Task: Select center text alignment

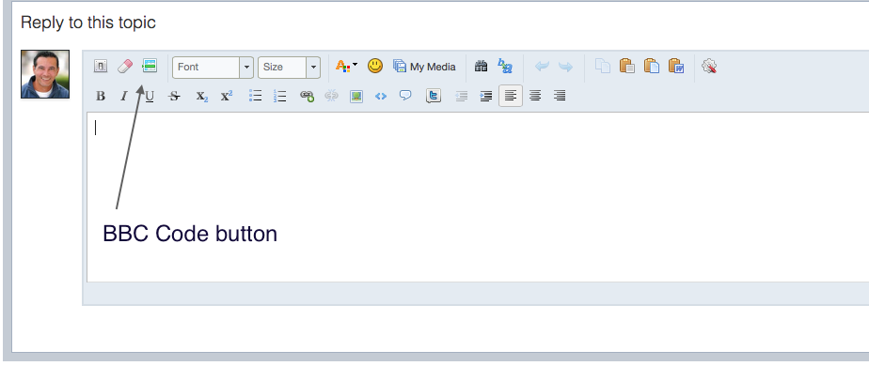Action: pos(535,97)
